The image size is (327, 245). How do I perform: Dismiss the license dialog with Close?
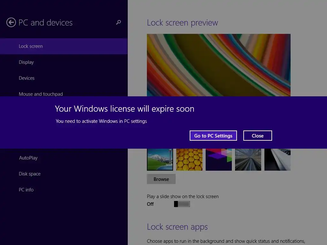coord(258,136)
